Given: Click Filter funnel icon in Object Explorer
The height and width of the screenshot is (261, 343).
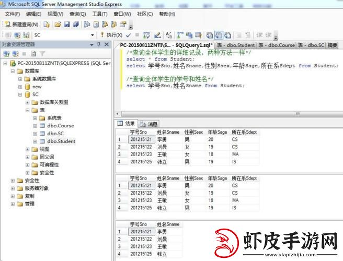Looking at the screenshot, I should coord(42,54).
